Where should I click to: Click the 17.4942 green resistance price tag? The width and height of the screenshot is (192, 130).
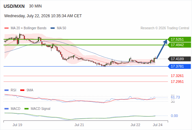(179, 45)
